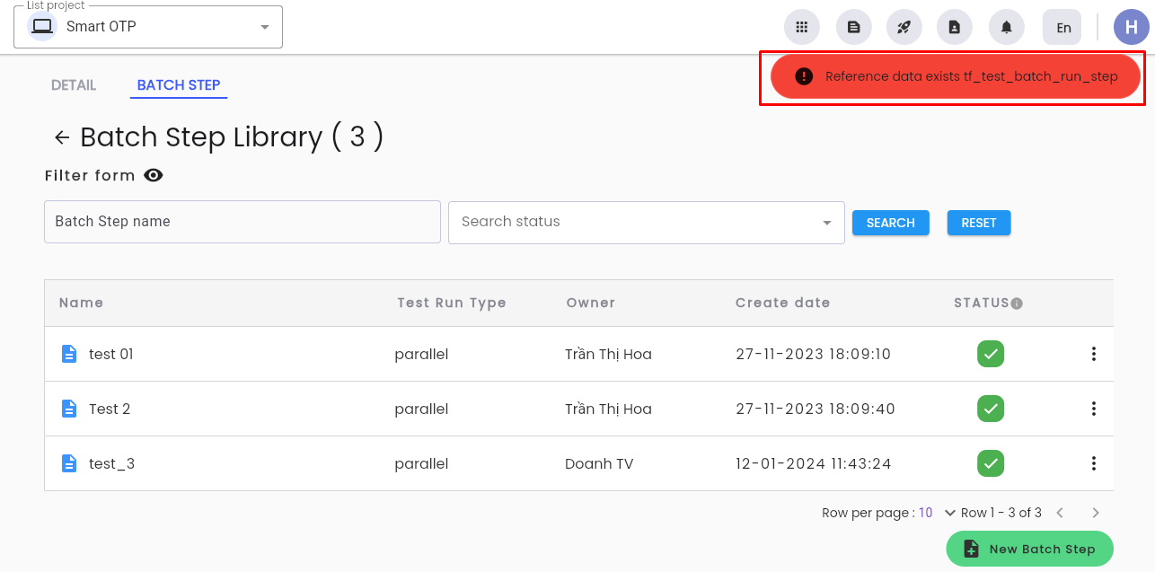
Task: Toggle status checkbox for test_3
Action: 991,463
